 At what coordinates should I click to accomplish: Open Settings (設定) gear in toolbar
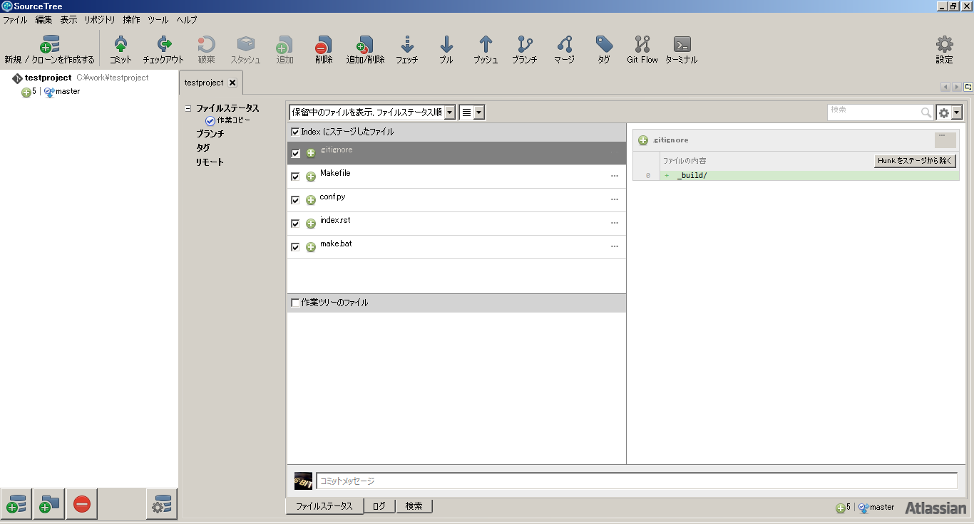944,45
